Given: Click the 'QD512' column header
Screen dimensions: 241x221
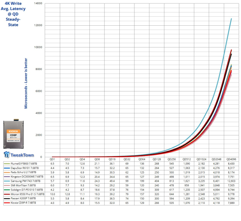Looking at the screenshot, I should click(x=187, y=159).
